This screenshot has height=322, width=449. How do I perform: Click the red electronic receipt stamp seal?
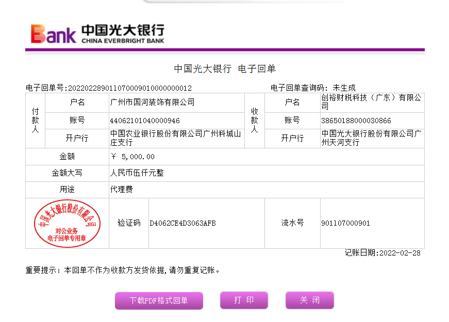tap(68, 223)
